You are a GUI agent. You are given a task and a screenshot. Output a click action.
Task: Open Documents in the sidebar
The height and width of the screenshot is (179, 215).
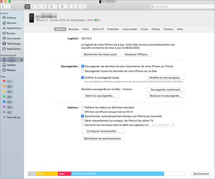point(11,38)
